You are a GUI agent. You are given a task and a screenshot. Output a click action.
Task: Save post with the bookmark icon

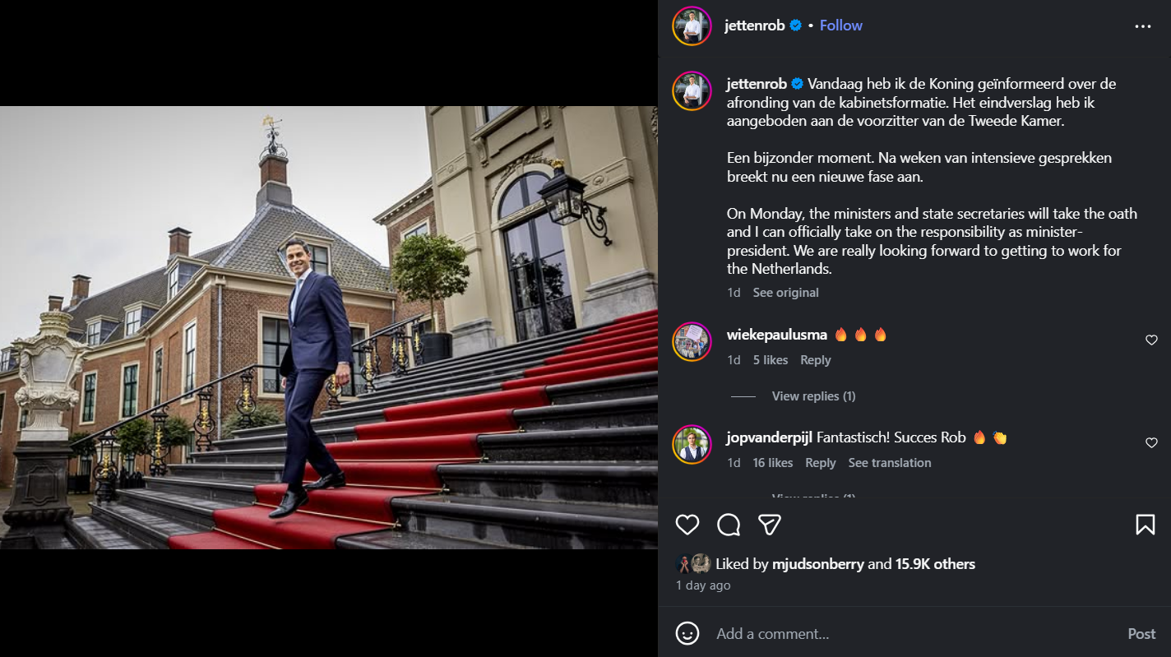tap(1146, 525)
